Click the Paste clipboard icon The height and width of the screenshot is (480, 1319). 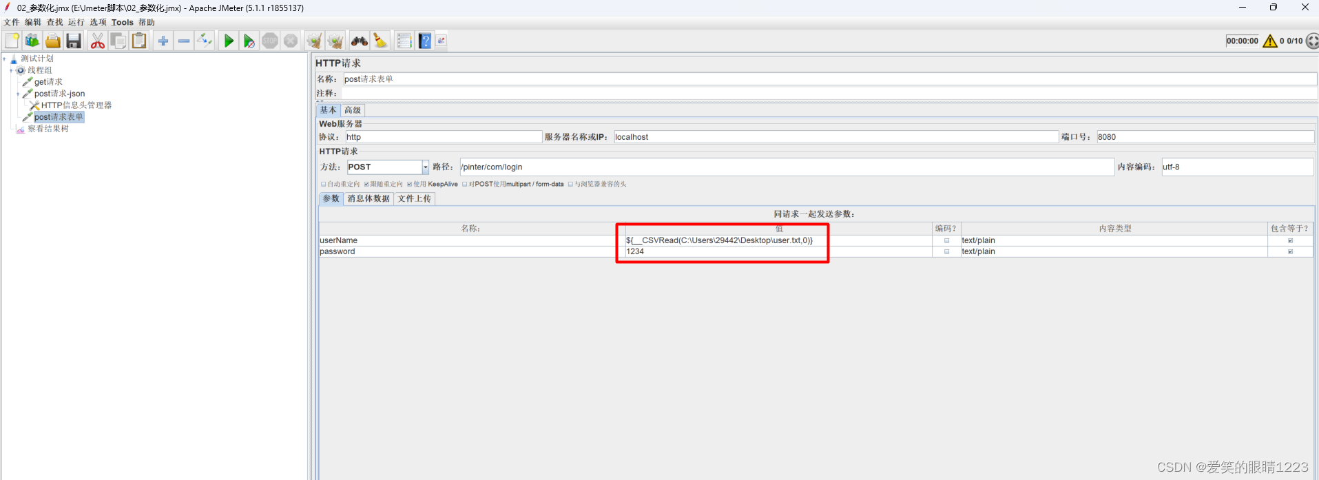(x=139, y=41)
